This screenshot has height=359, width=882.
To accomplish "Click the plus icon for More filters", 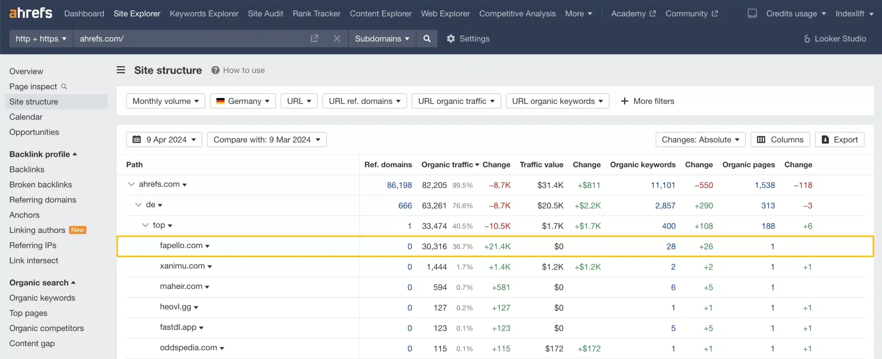I will click(624, 101).
